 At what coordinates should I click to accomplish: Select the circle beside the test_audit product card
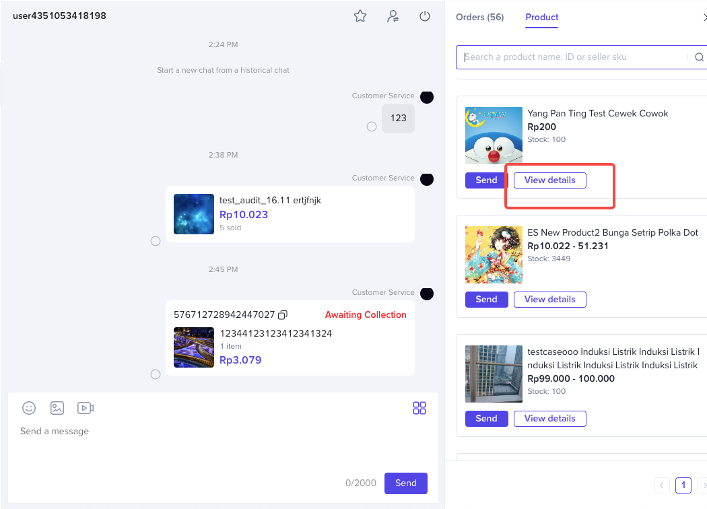point(156,241)
